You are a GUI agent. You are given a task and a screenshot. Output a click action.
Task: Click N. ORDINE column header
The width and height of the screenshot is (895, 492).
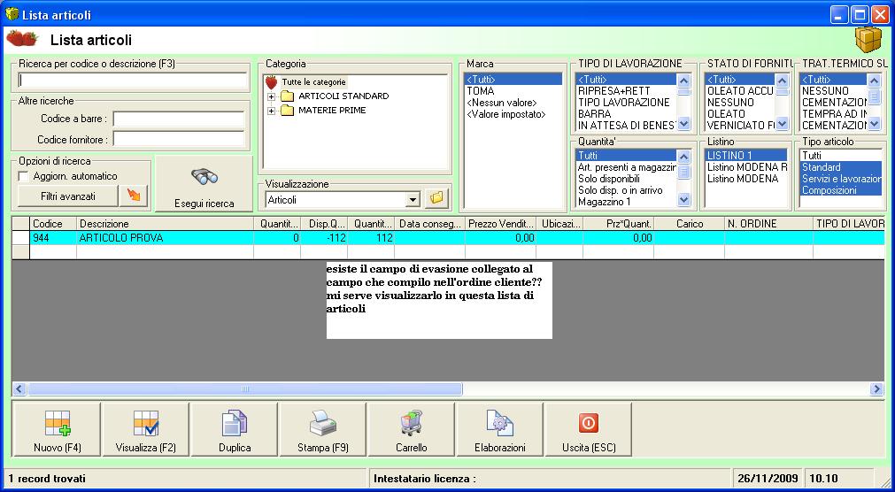[x=768, y=224]
